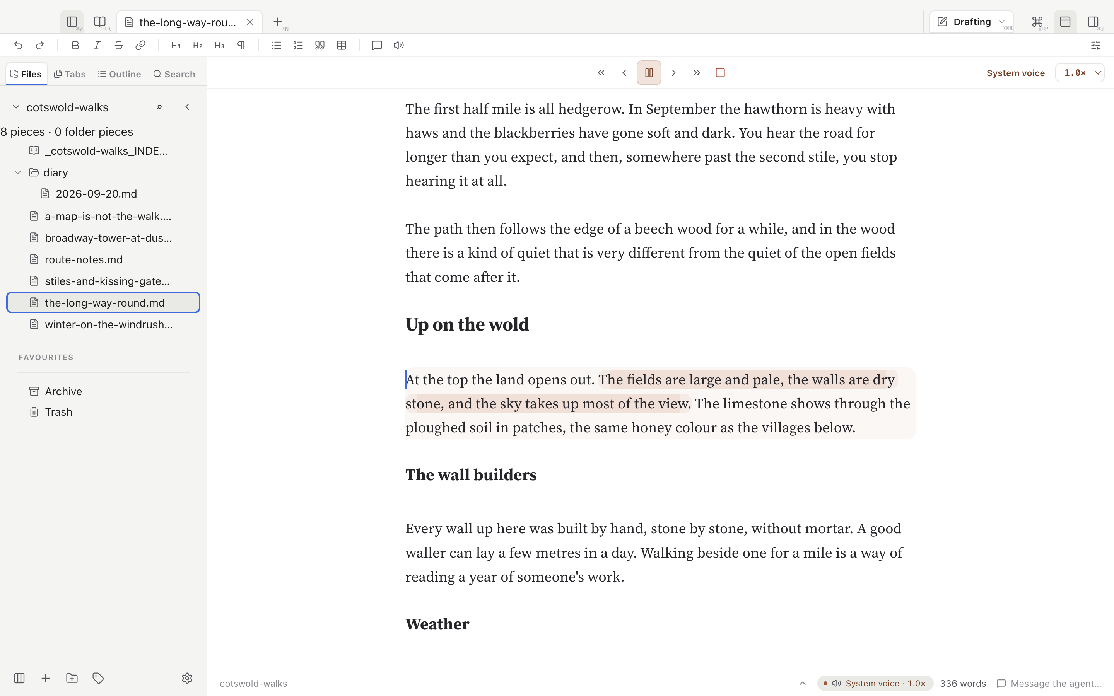Click the read-aloud speaker toolbar icon

click(x=399, y=45)
